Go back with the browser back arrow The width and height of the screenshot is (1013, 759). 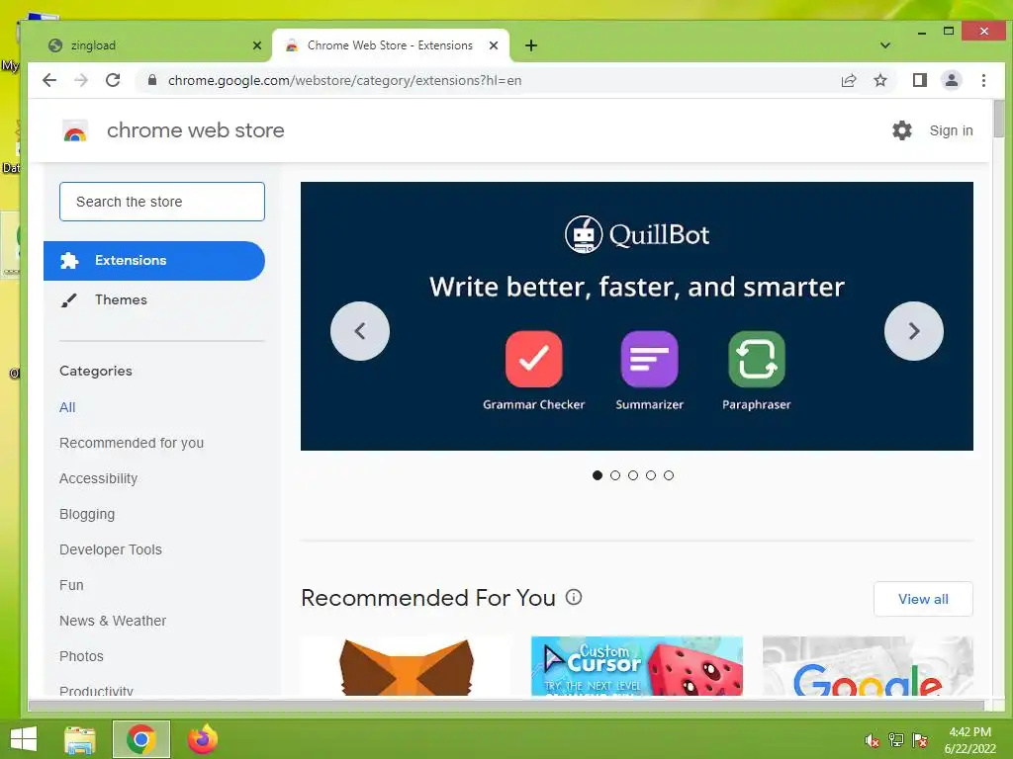(49, 80)
